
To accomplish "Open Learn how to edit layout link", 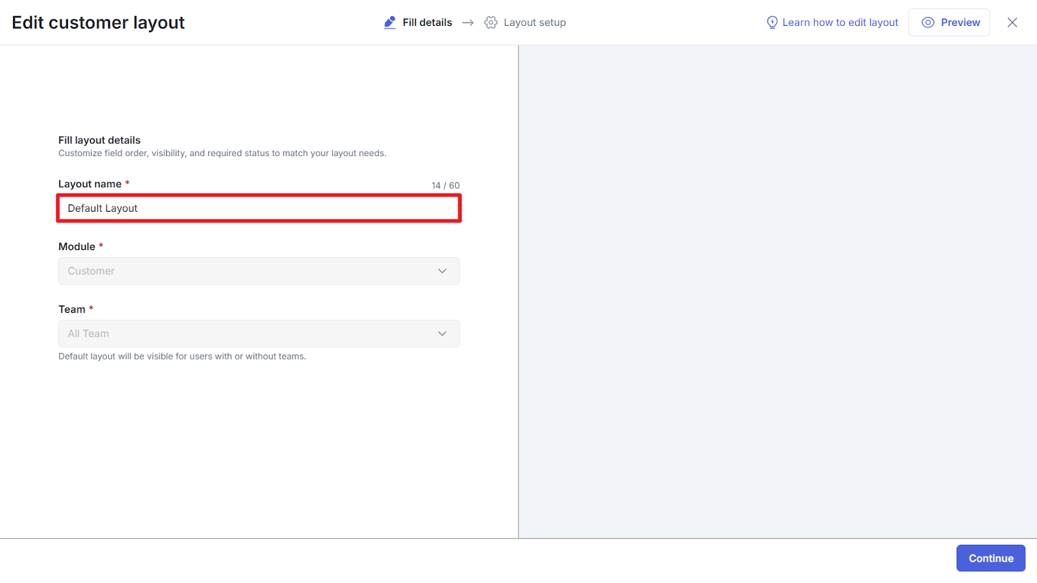I will click(840, 23).
